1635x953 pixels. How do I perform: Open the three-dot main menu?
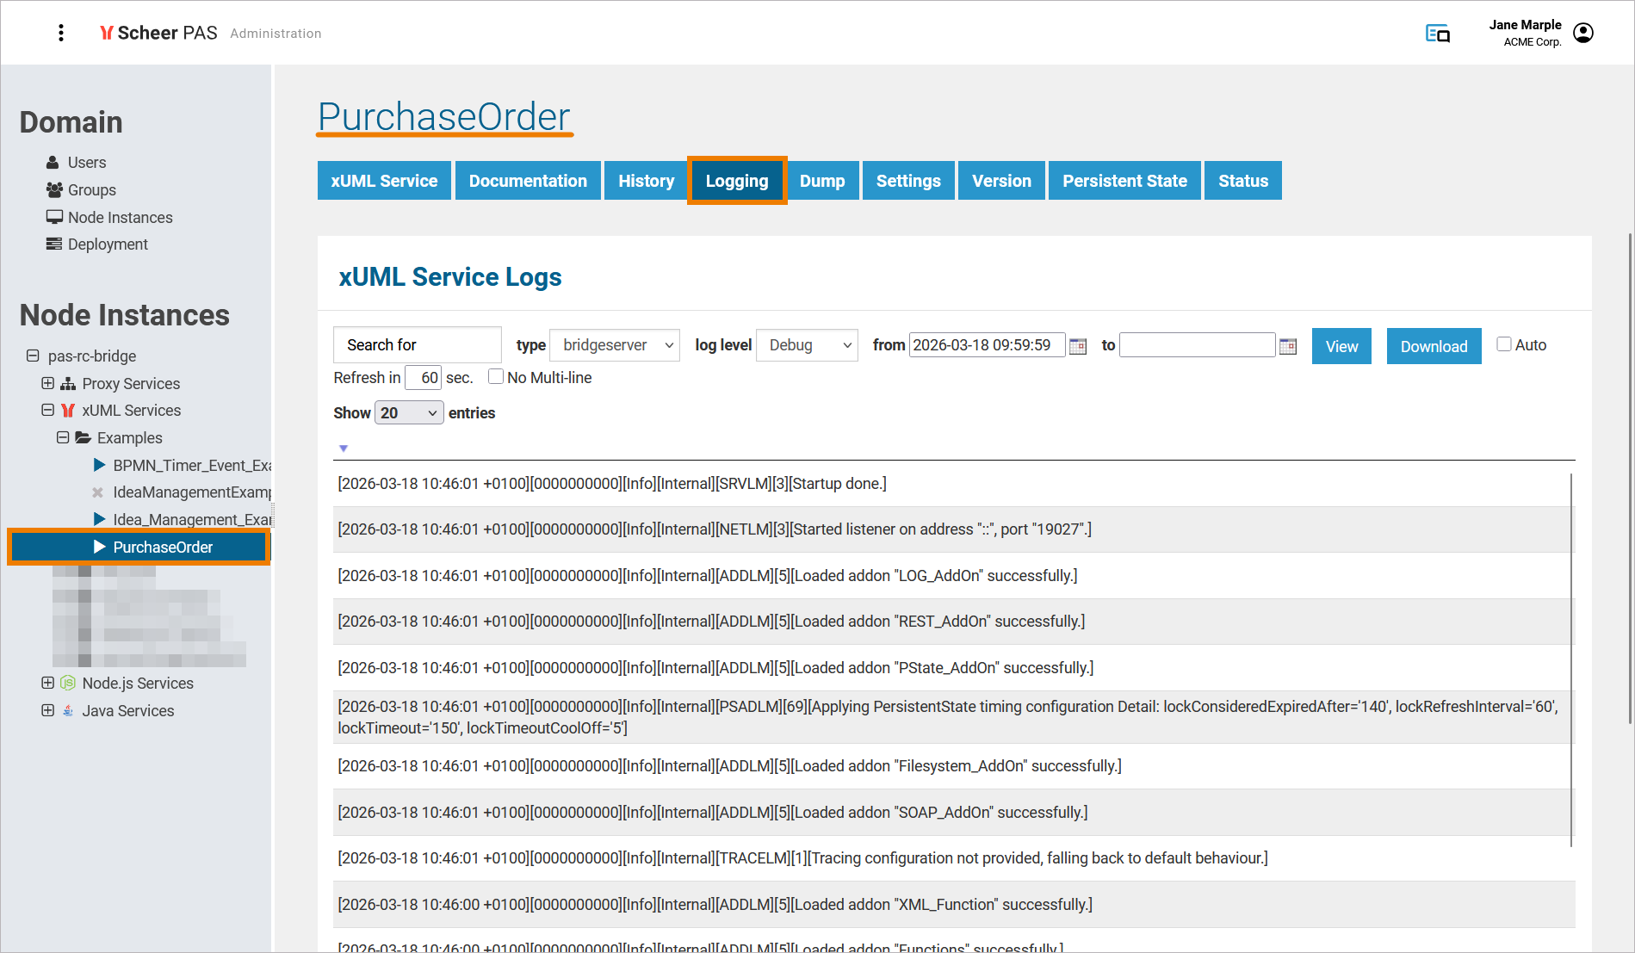(x=60, y=33)
